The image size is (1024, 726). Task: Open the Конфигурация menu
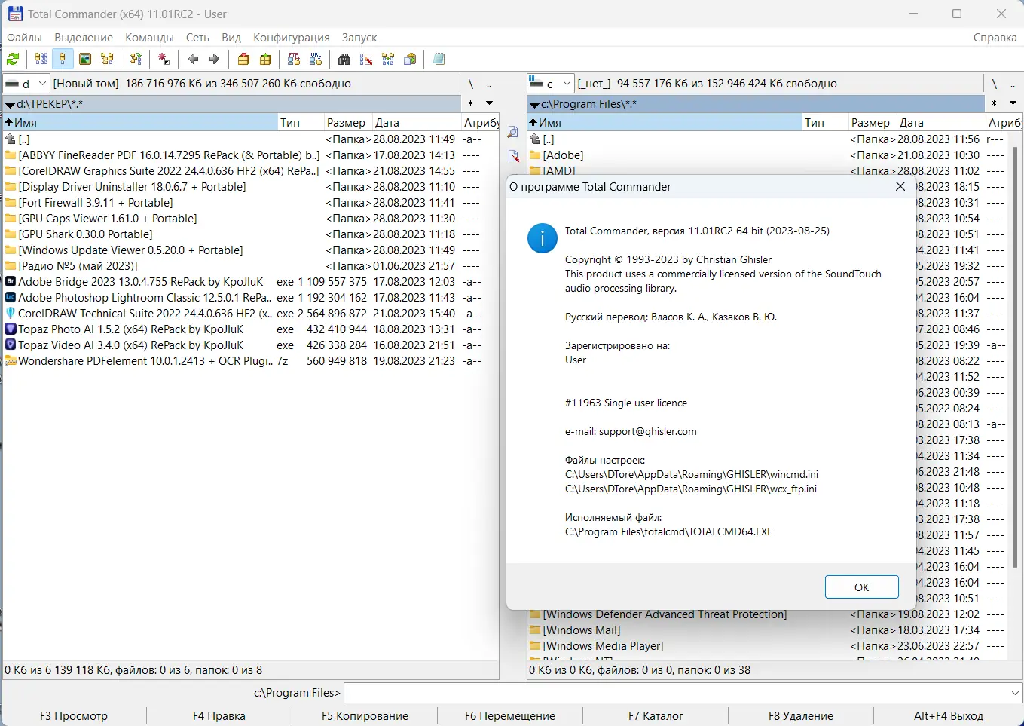292,38
